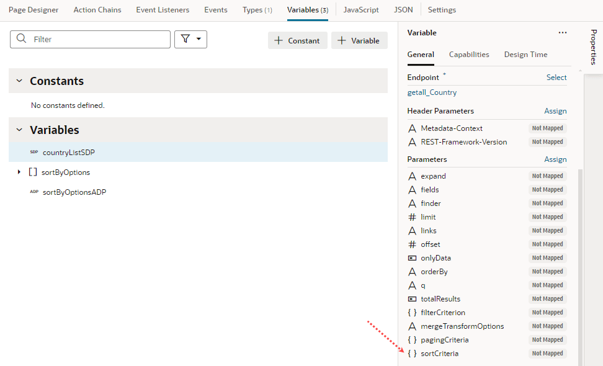Click the number type icon beside limit

(x=411, y=216)
